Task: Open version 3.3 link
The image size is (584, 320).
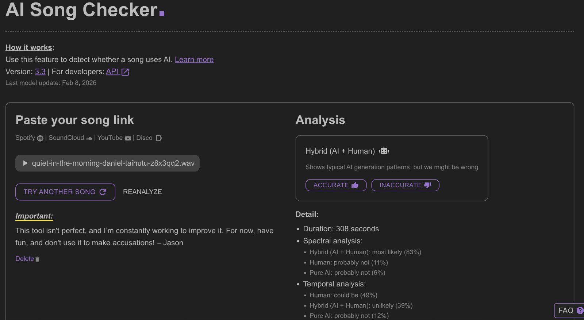Action: (x=40, y=72)
